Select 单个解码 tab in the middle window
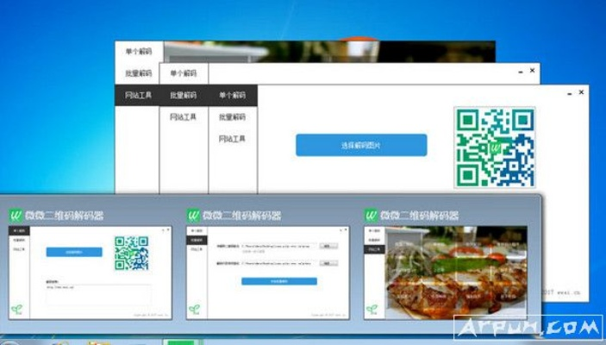 [x=184, y=73]
